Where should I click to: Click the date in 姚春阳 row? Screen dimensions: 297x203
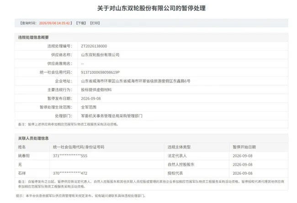[243, 156]
